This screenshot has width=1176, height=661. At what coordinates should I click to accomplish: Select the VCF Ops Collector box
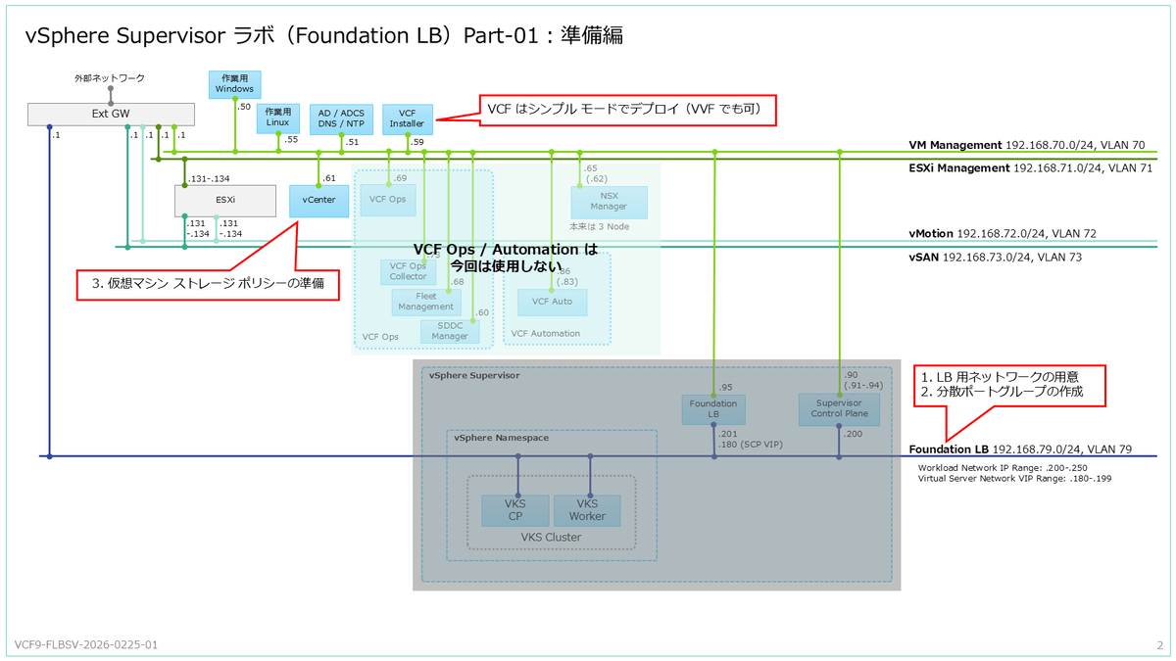[408, 271]
